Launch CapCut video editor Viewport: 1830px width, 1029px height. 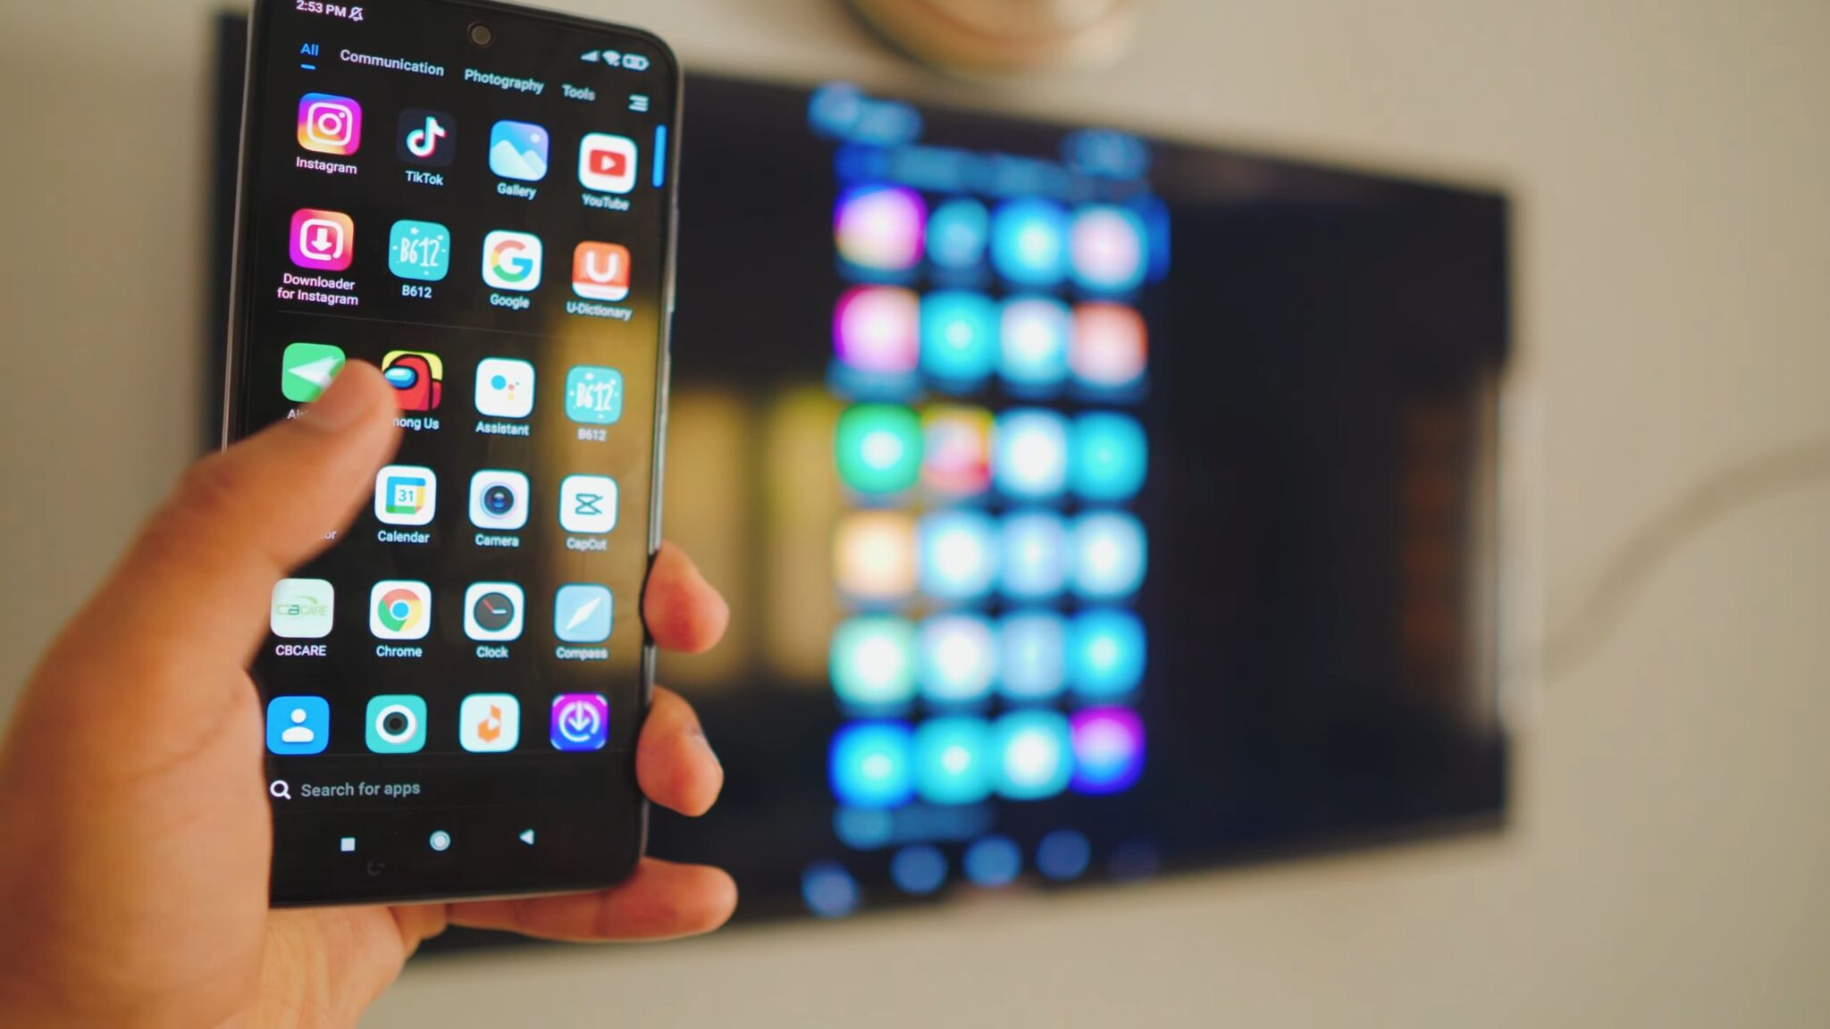click(x=583, y=505)
